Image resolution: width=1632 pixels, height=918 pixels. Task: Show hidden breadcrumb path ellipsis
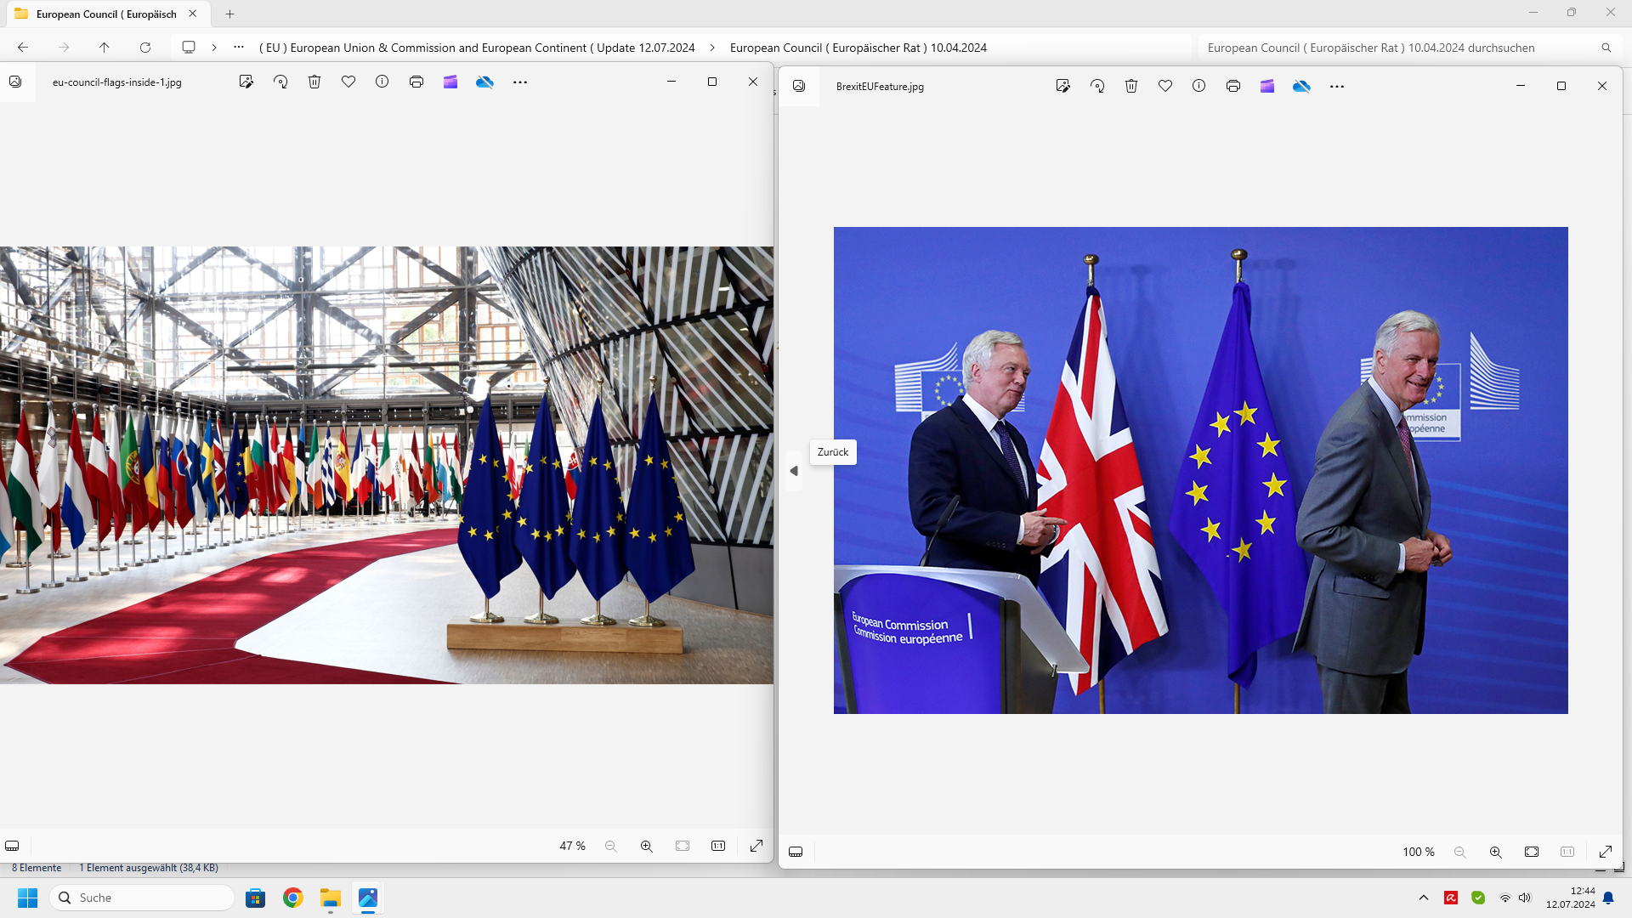point(239,48)
